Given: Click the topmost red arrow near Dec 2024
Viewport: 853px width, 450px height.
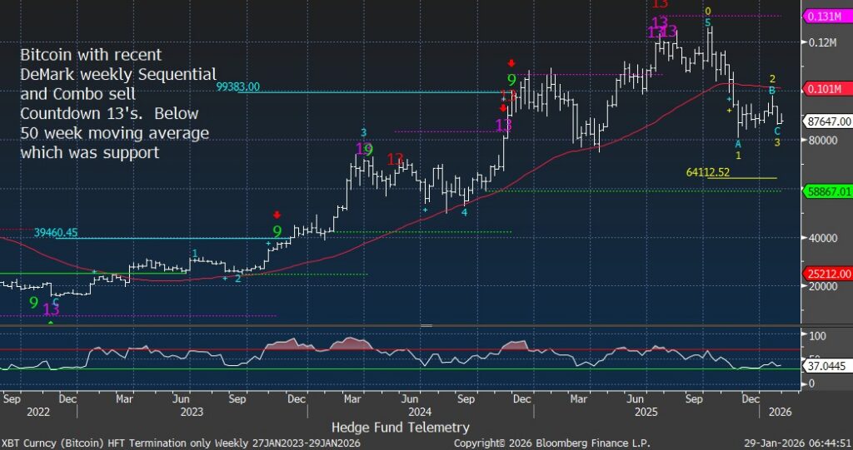Looking at the screenshot, I should tap(511, 63).
